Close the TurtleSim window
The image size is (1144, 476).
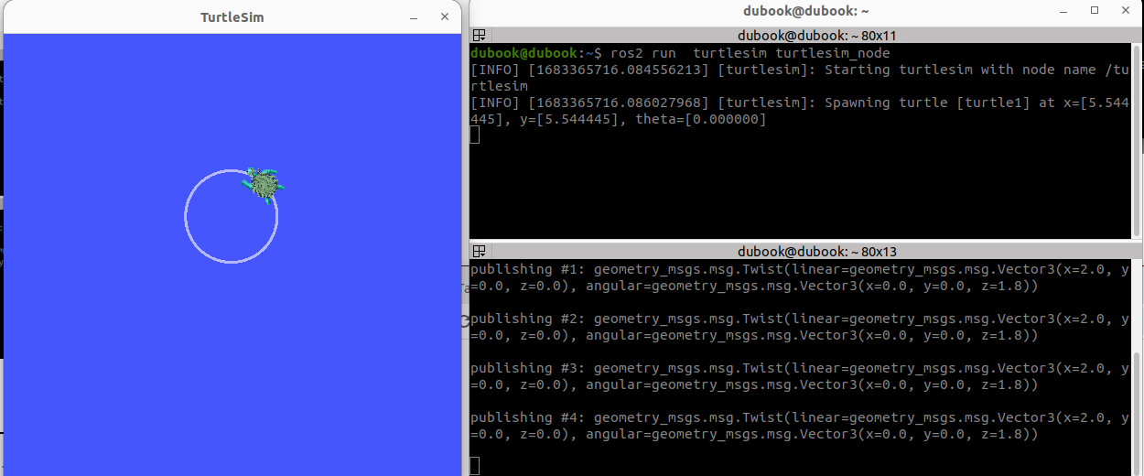445,17
